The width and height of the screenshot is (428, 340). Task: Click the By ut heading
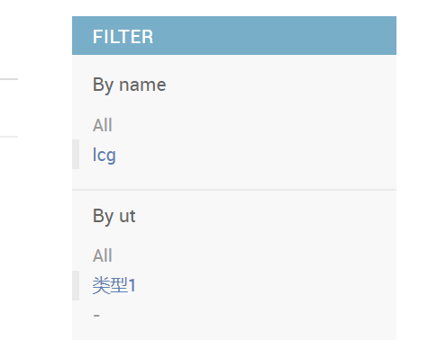pyautogui.click(x=114, y=216)
